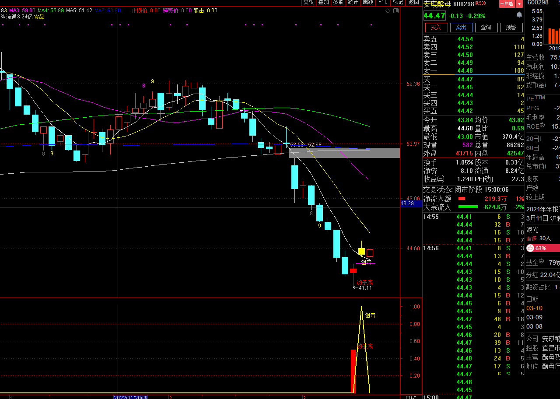Click the 融资占比 margin ratio row
This screenshot has height=399, width=560.
tap(542, 287)
